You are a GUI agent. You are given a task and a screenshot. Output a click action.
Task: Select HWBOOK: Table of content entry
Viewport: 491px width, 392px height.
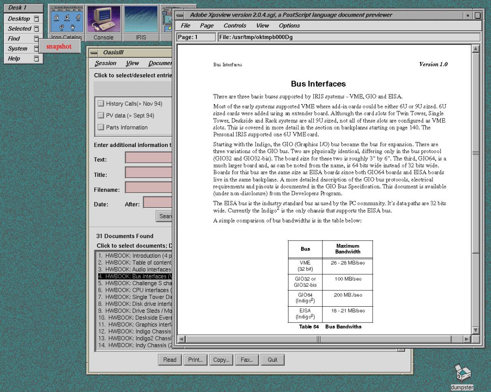tap(135, 263)
